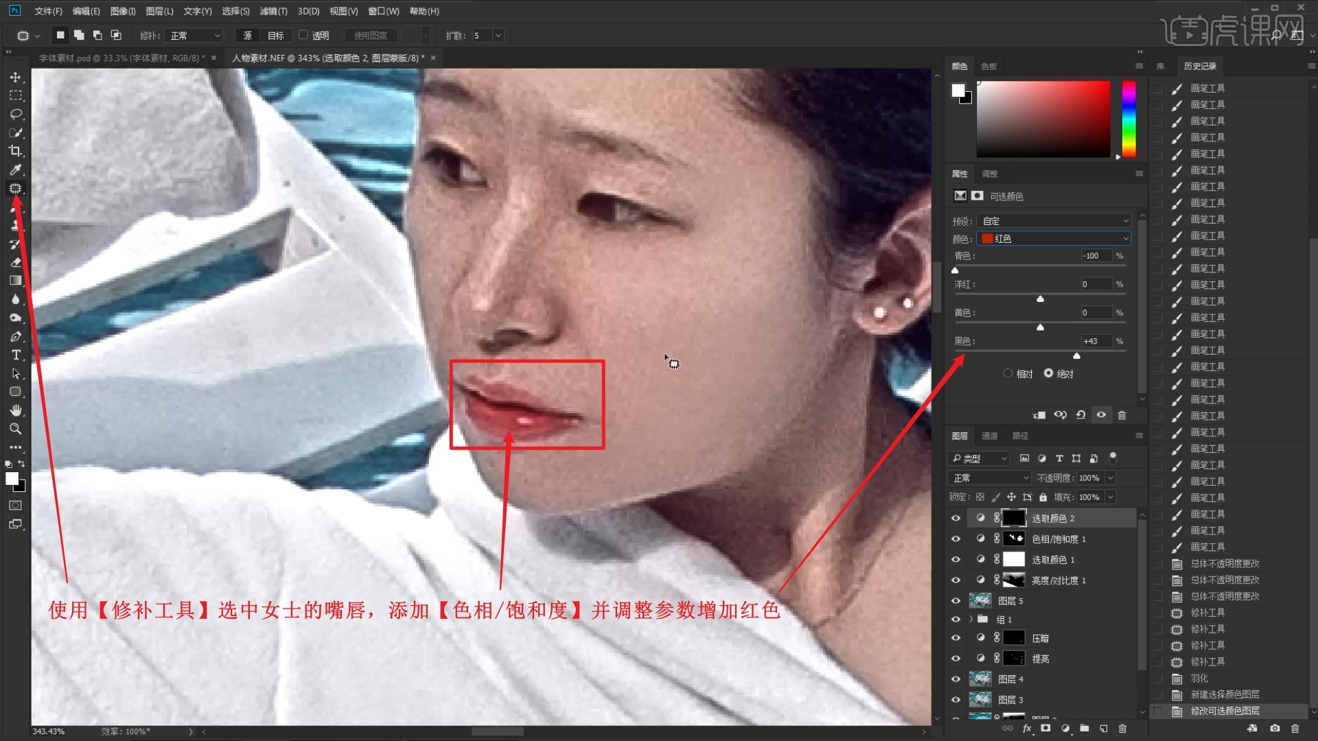The width and height of the screenshot is (1318, 741).
Task: Select the Zoom tool in toolbar
Action: click(15, 429)
